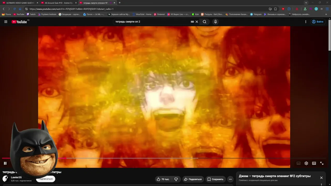
Task: Go back in browser history
Action: (x=4, y=9)
